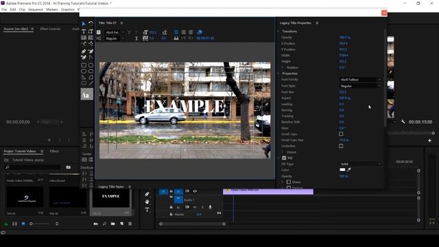Close the titler window with red X
Viewport: 439px width, 247px height.
pos(384,13)
